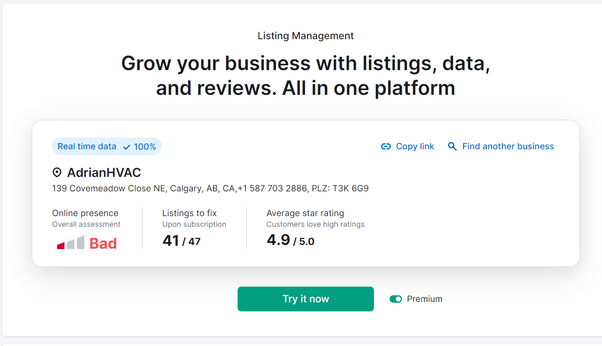Click the Premium toggle next to Try it now
The height and width of the screenshot is (346, 602).
396,299
